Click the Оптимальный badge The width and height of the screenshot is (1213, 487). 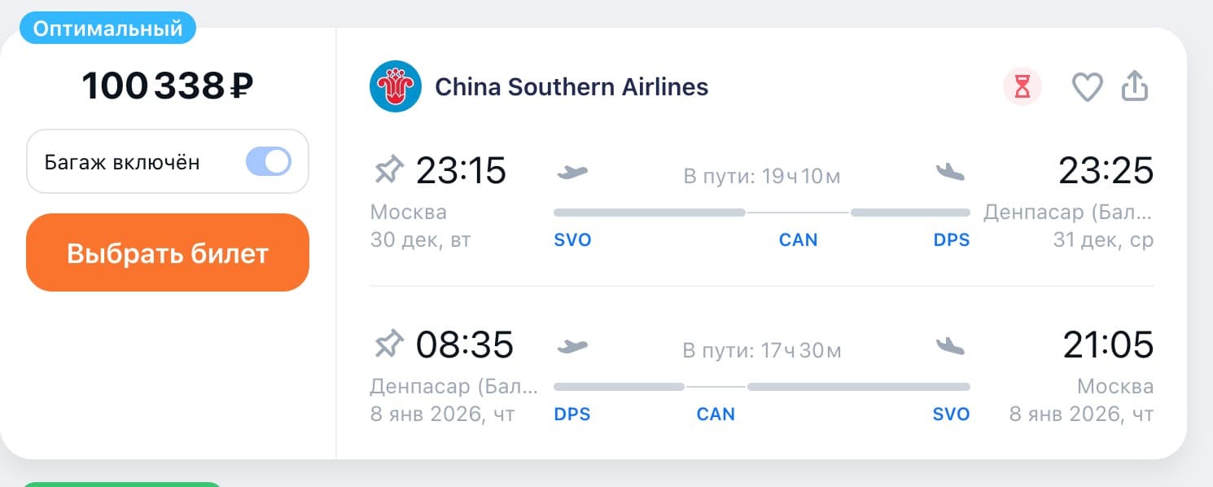[107, 29]
